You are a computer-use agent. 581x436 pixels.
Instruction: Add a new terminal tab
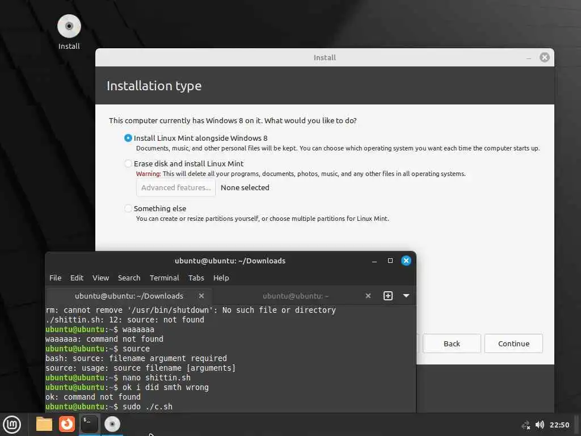point(388,296)
